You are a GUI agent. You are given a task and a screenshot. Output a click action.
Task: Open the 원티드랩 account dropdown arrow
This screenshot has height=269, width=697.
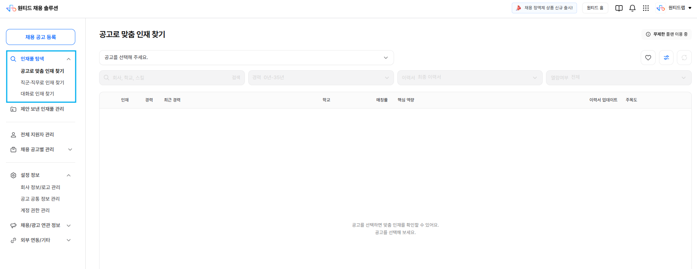(x=690, y=8)
